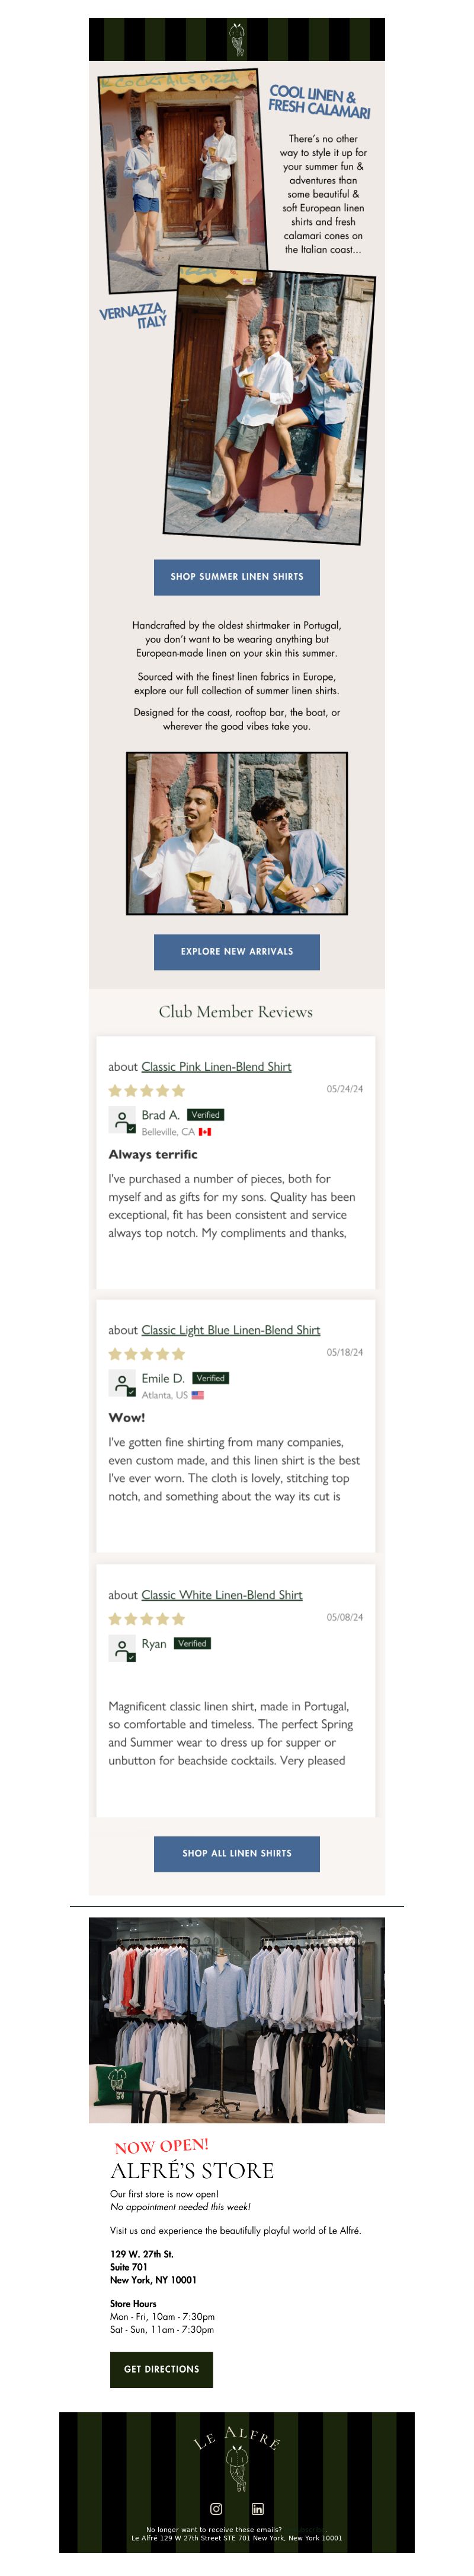The image size is (474, 2576).
Task: Click Ryan reviewer avatar icon
Action: pyautogui.click(x=121, y=1648)
